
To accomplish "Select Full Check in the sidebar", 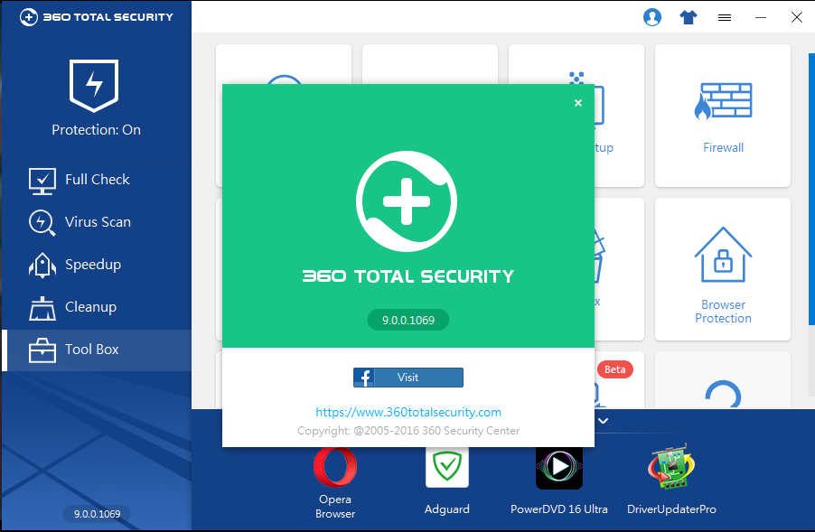I will click(97, 180).
